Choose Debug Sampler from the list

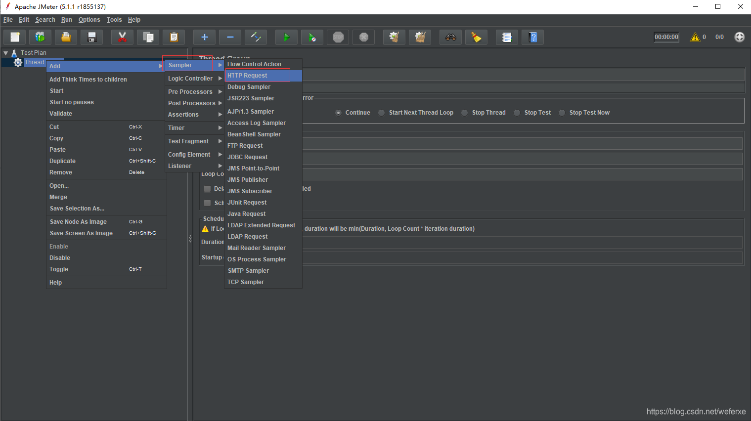263,87
